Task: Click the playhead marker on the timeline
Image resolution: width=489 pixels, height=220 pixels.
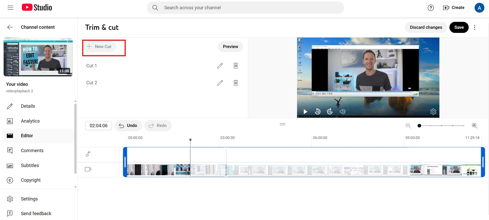Action: [190, 140]
